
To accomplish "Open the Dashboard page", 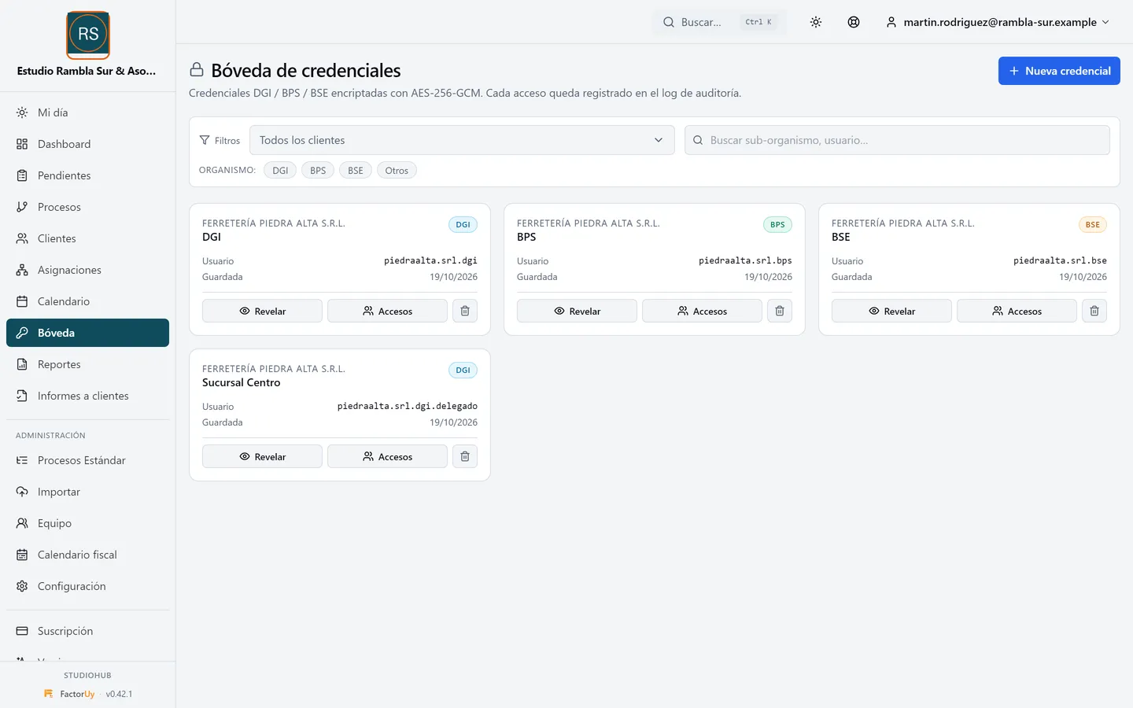I will pos(87,144).
